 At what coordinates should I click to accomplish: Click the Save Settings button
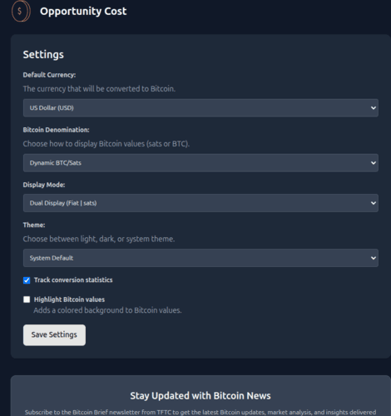pos(54,335)
